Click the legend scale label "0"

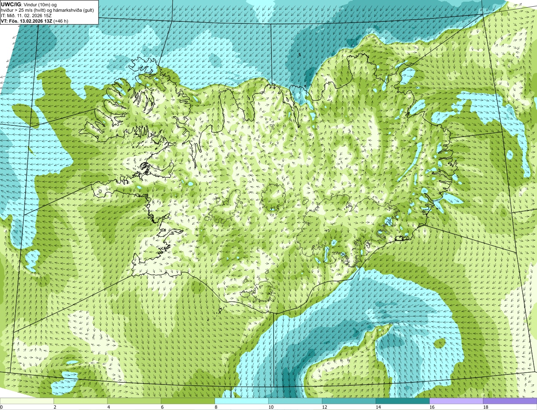tap(1, 407)
